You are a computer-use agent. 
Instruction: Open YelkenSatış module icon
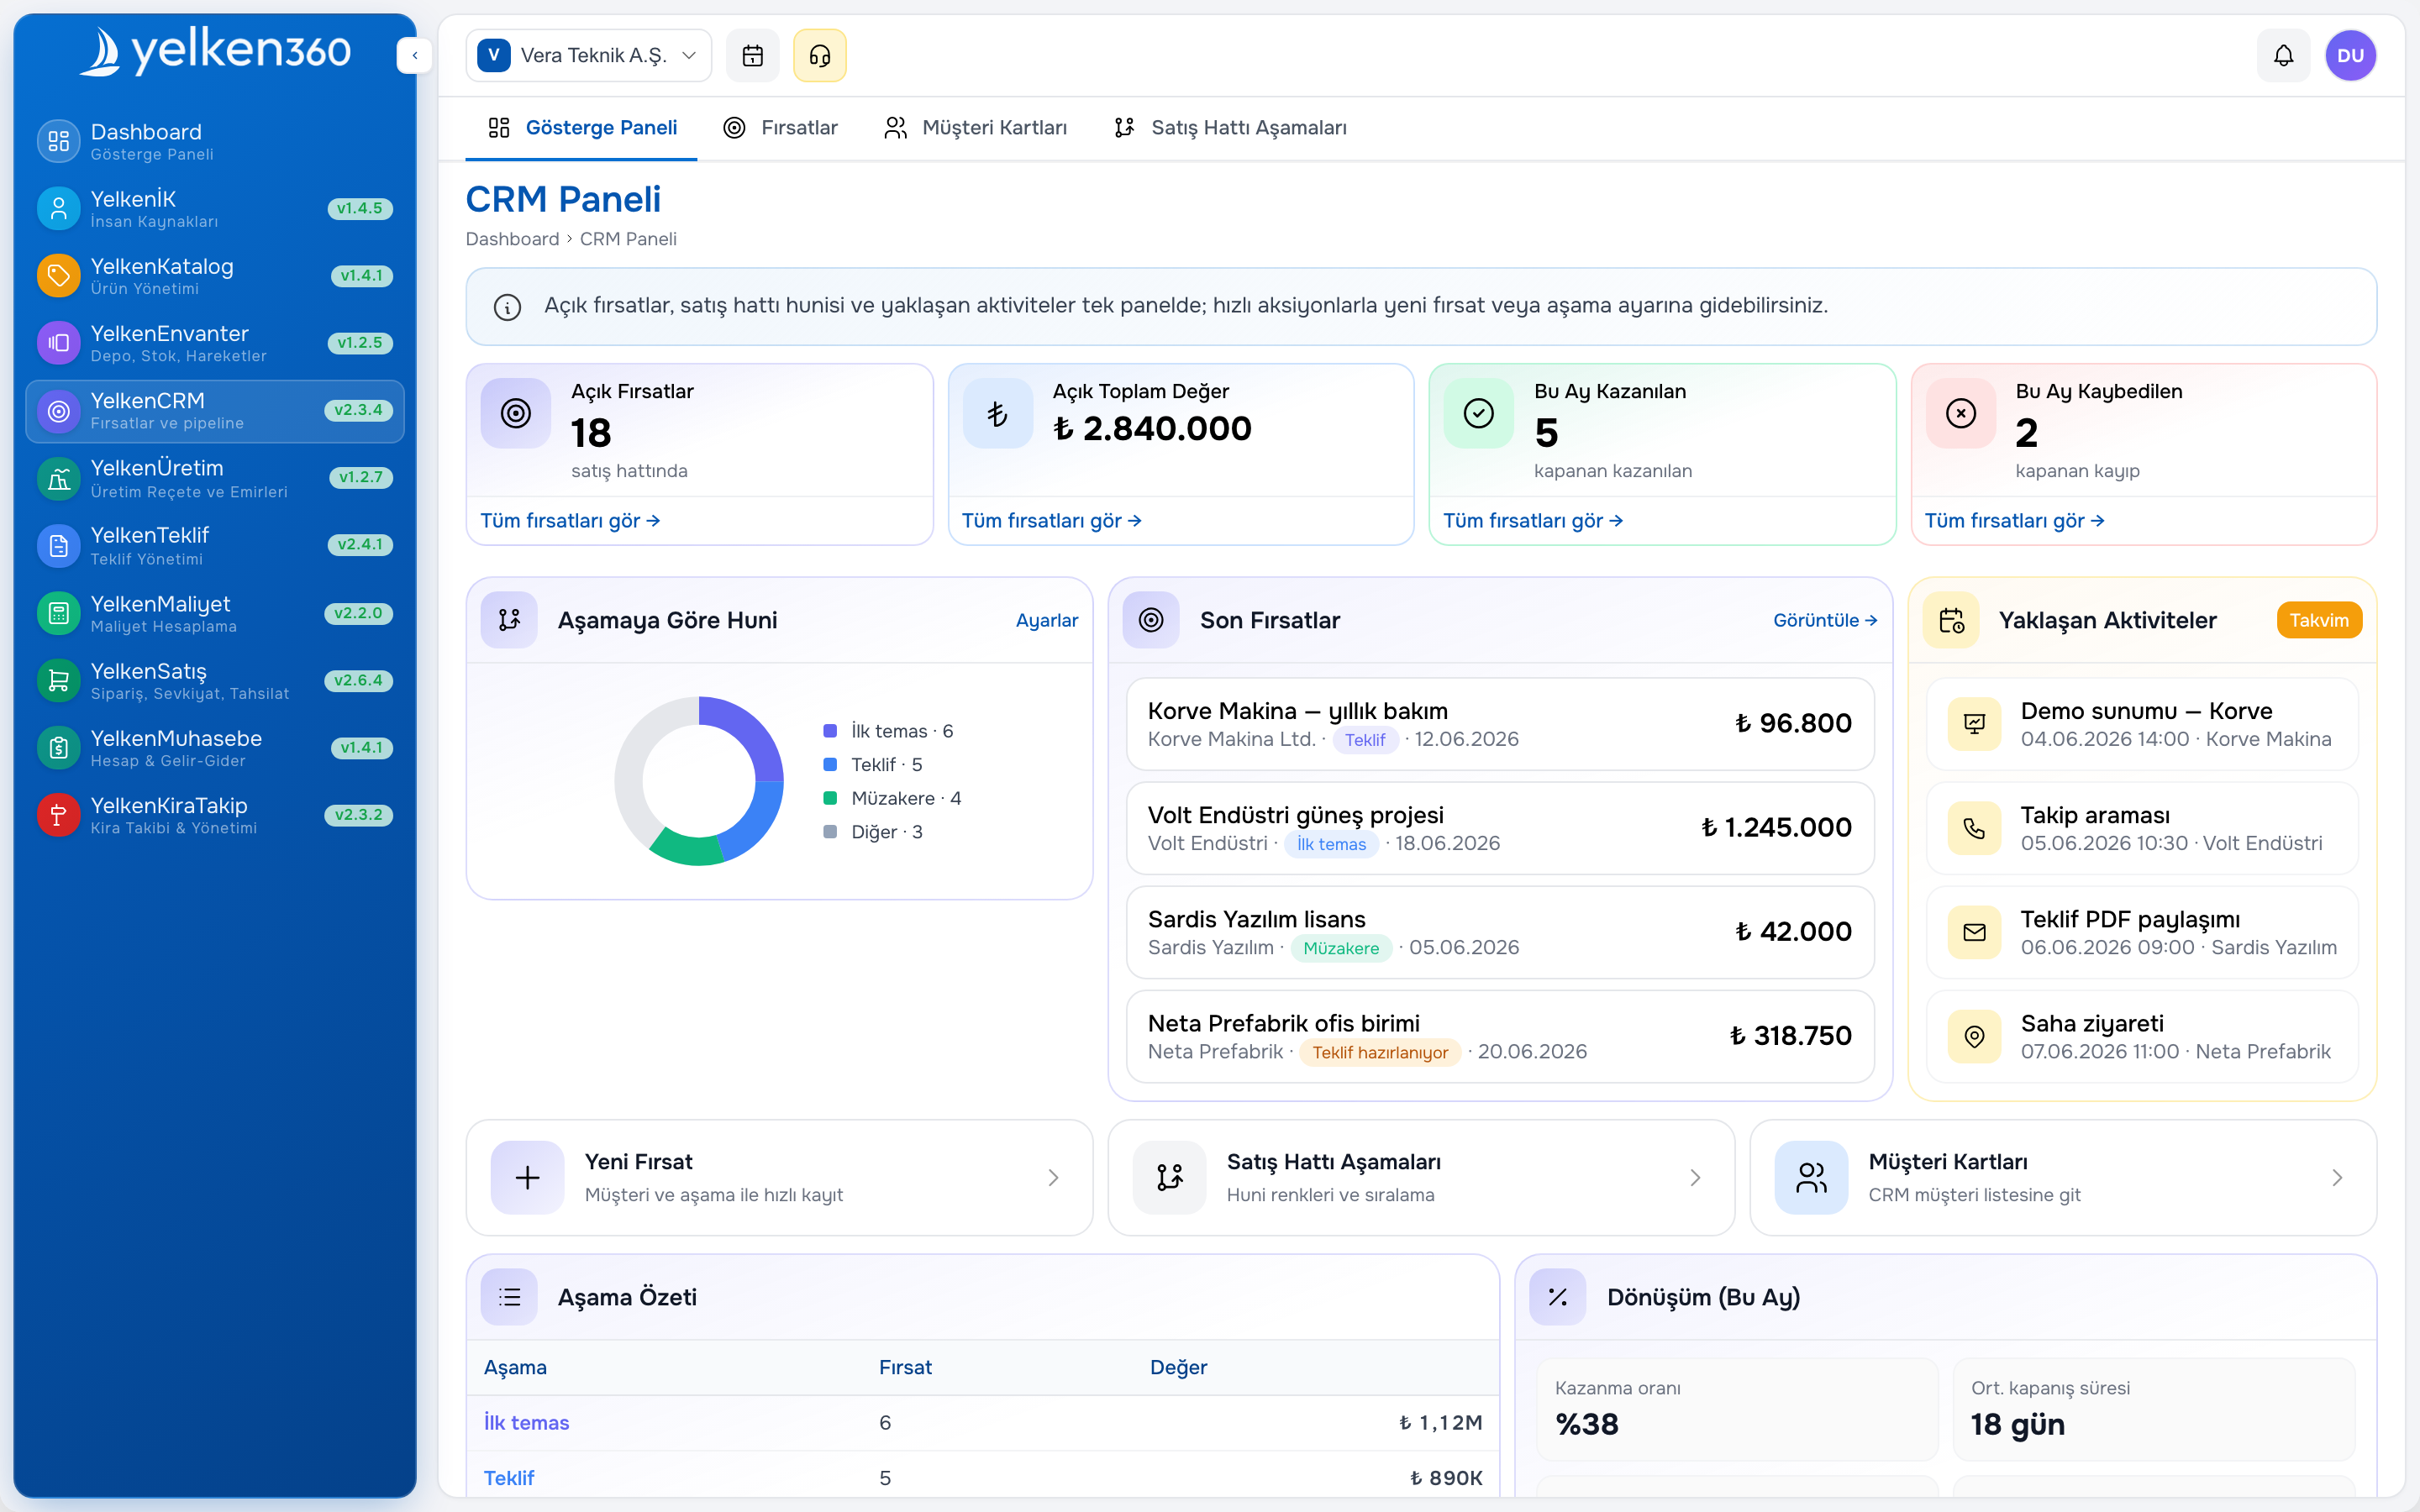[58, 680]
